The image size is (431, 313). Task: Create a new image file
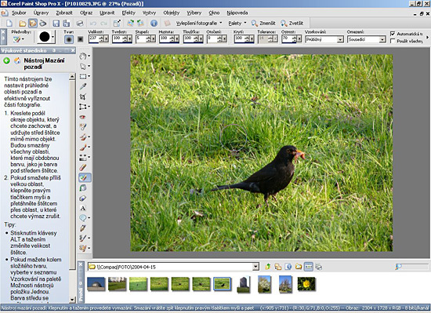9,24
